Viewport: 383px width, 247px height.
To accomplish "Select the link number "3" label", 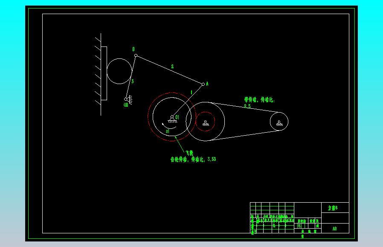I will tap(133, 81).
